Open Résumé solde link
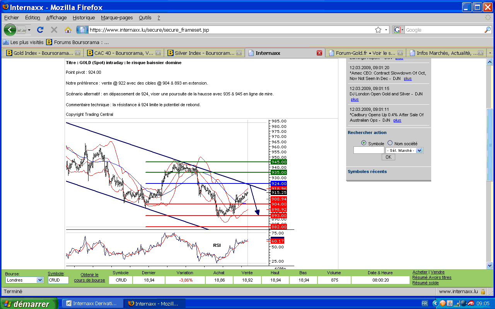The height and width of the screenshot is (309, 495). [x=426, y=283]
